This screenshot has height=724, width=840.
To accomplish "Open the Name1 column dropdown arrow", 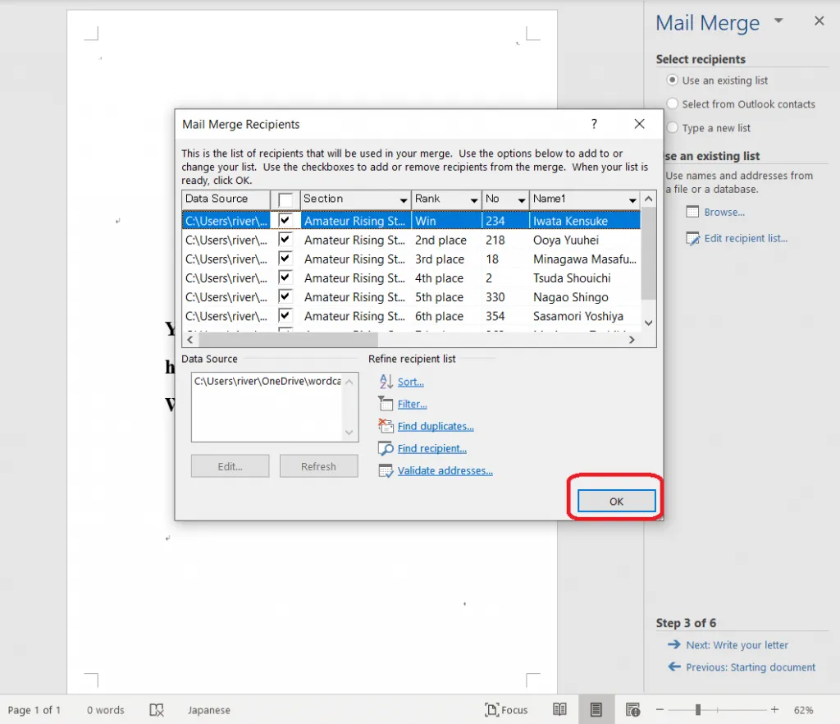I will [x=632, y=199].
